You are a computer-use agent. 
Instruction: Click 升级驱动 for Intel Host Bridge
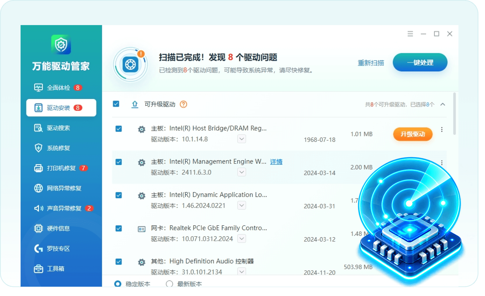pyautogui.click(x=413, y=134)
